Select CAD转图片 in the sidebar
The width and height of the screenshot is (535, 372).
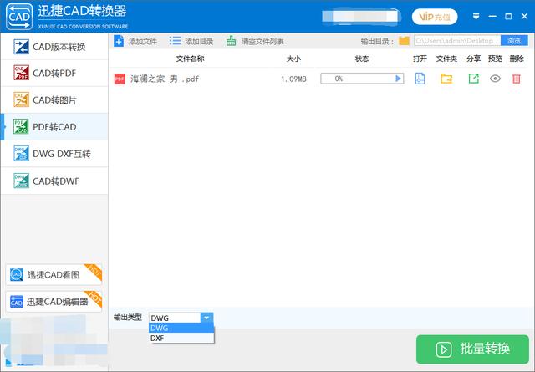(x=54, y=100)
